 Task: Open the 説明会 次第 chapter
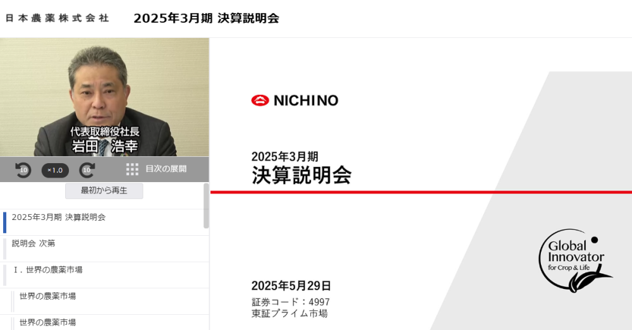[105, 249]
